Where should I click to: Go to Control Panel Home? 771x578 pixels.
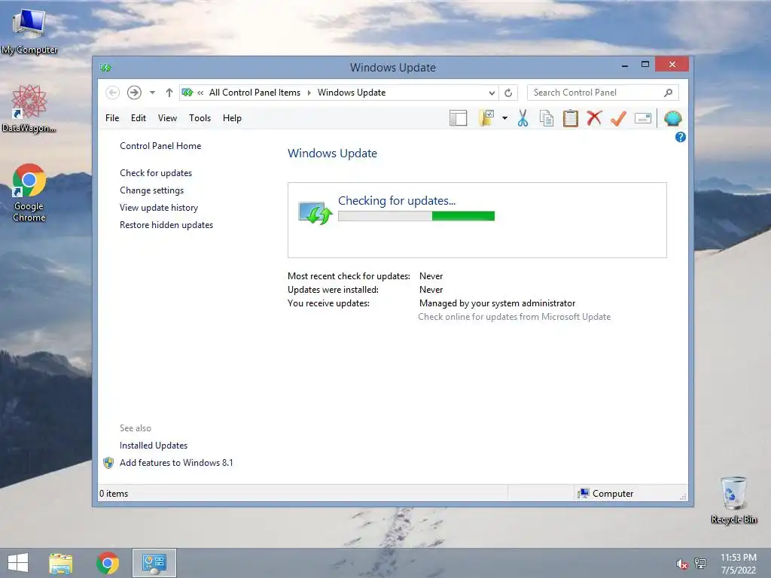pyautogui.click(x=160, y=146)
